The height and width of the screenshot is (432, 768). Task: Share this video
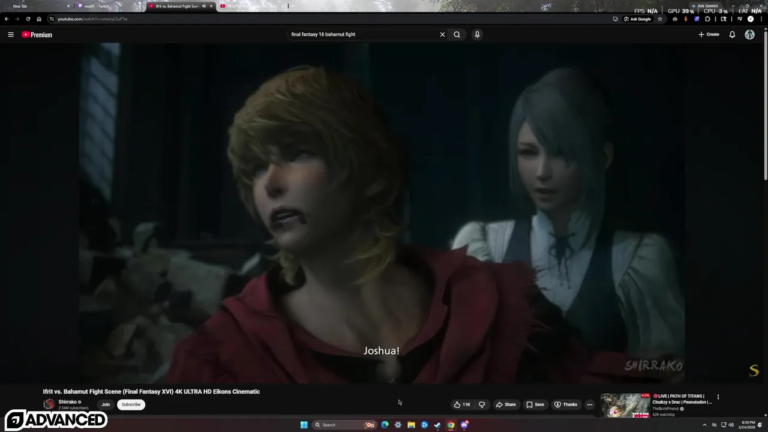(x=506, y=404)
